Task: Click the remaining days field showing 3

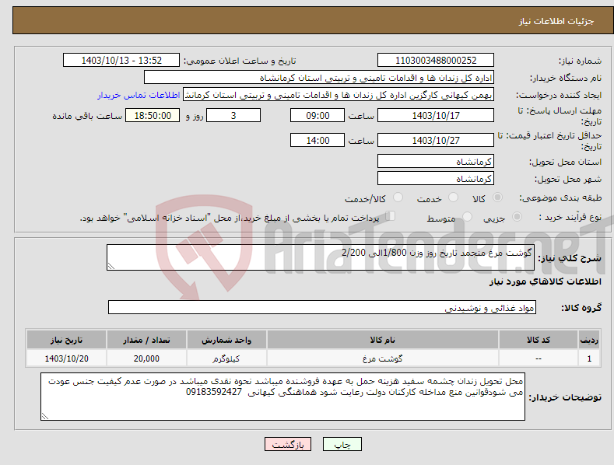Action: click(233, 115)
